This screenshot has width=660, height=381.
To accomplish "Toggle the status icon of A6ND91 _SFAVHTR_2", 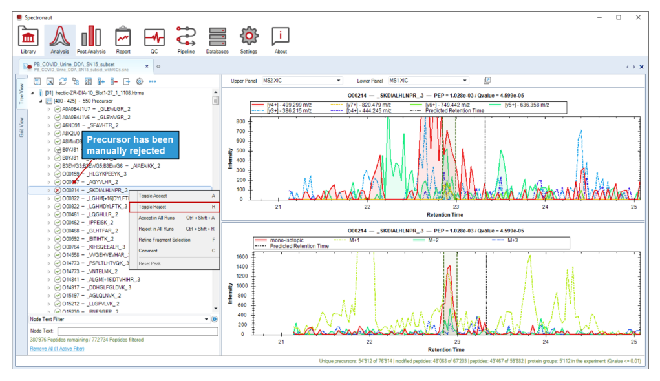I will 58,125.
